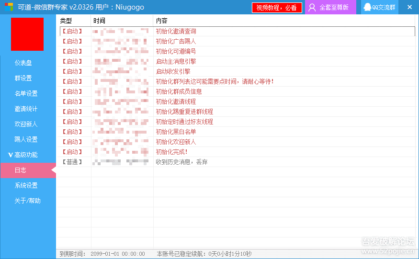Select the 初始化群列表 log row

click(237, 81)
